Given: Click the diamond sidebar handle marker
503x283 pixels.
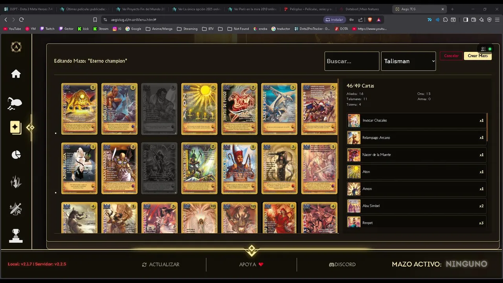Looking at the screenshot, I should click(x=30, y=127).
